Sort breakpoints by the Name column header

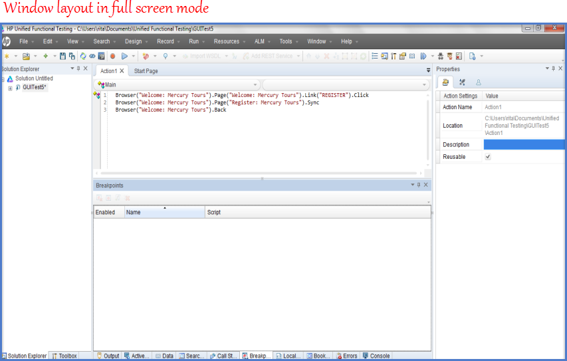point(165,212)
